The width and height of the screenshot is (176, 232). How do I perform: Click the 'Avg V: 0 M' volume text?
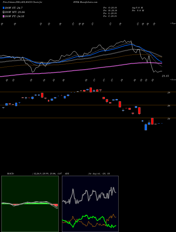[x=137, y=8]
